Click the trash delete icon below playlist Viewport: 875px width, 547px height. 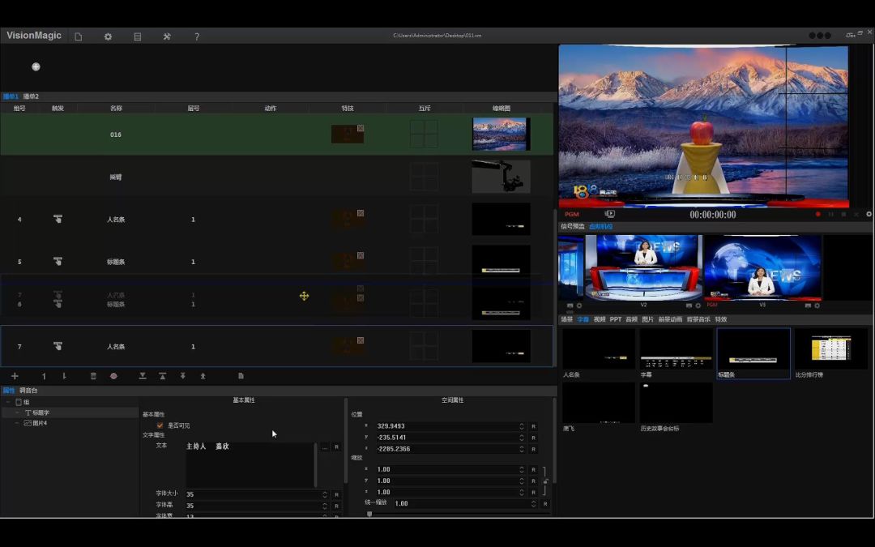[x=93, y=376]
